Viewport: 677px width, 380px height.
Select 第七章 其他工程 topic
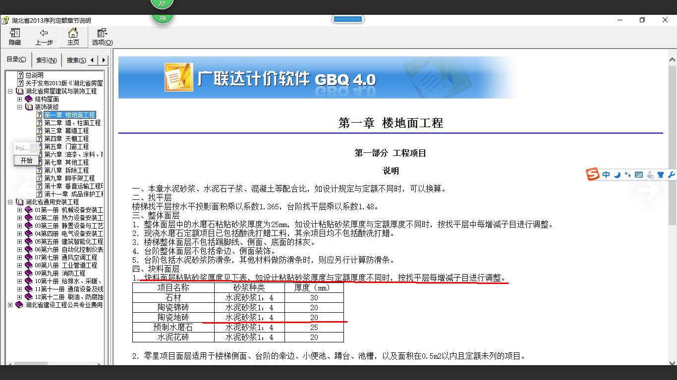coord(66,162)
